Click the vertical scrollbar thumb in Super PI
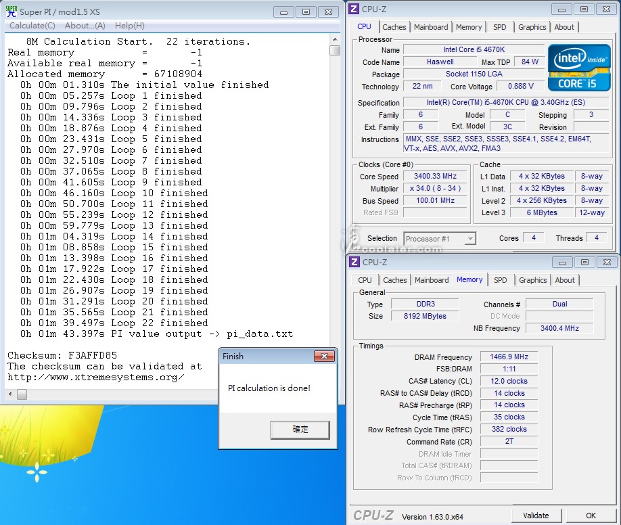The height and width of the screenshot is (525, 621). [335, 50]
